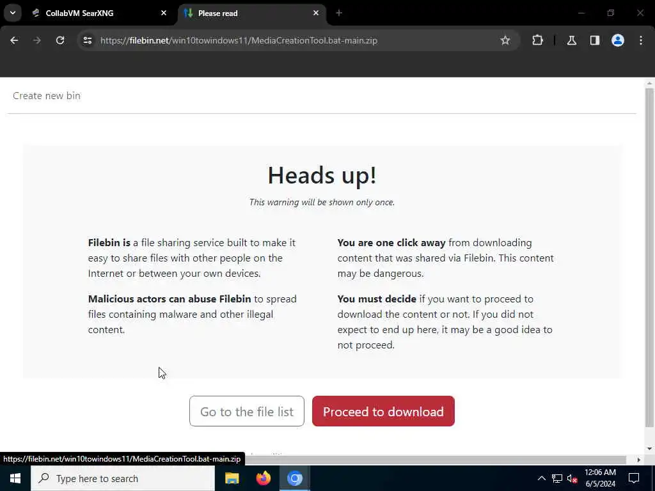This screenshot has height=491, width=655.
Task: Open the Chrome three-dot menu
Action: coord(641,40)
